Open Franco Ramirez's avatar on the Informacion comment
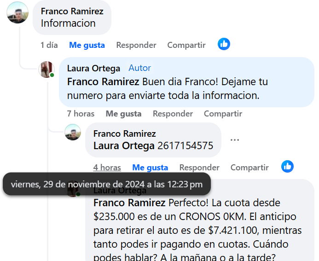 point(17,12)
